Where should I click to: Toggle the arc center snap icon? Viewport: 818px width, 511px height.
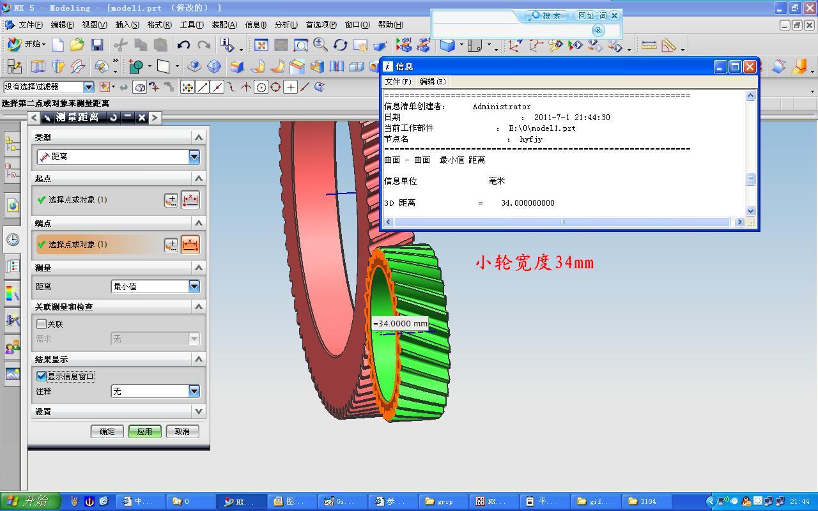point(261,87)
